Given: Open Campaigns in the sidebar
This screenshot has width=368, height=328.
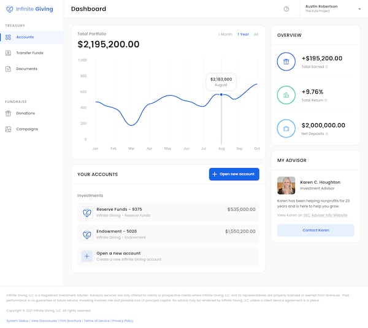Looking at the screenshot, I should click(x=27, y=129).
